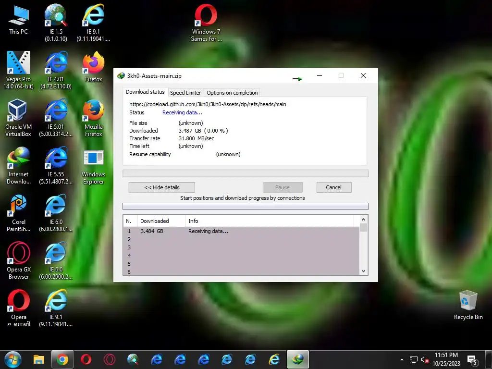The height and width of the screenshot is (369, 492).
Task: Open the IE 1.5 desktop shortcut
Action: [x=56, y=23]
